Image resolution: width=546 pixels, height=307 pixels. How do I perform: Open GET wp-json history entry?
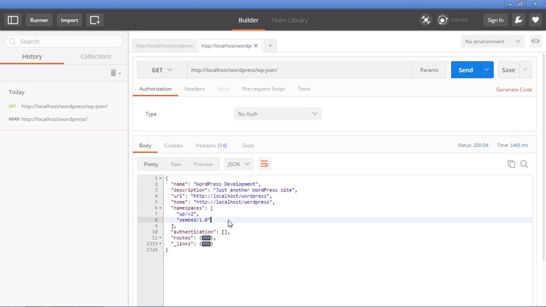[x=64, y=106]
